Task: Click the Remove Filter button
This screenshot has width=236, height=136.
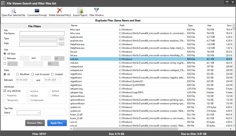Action: (35, 123)
